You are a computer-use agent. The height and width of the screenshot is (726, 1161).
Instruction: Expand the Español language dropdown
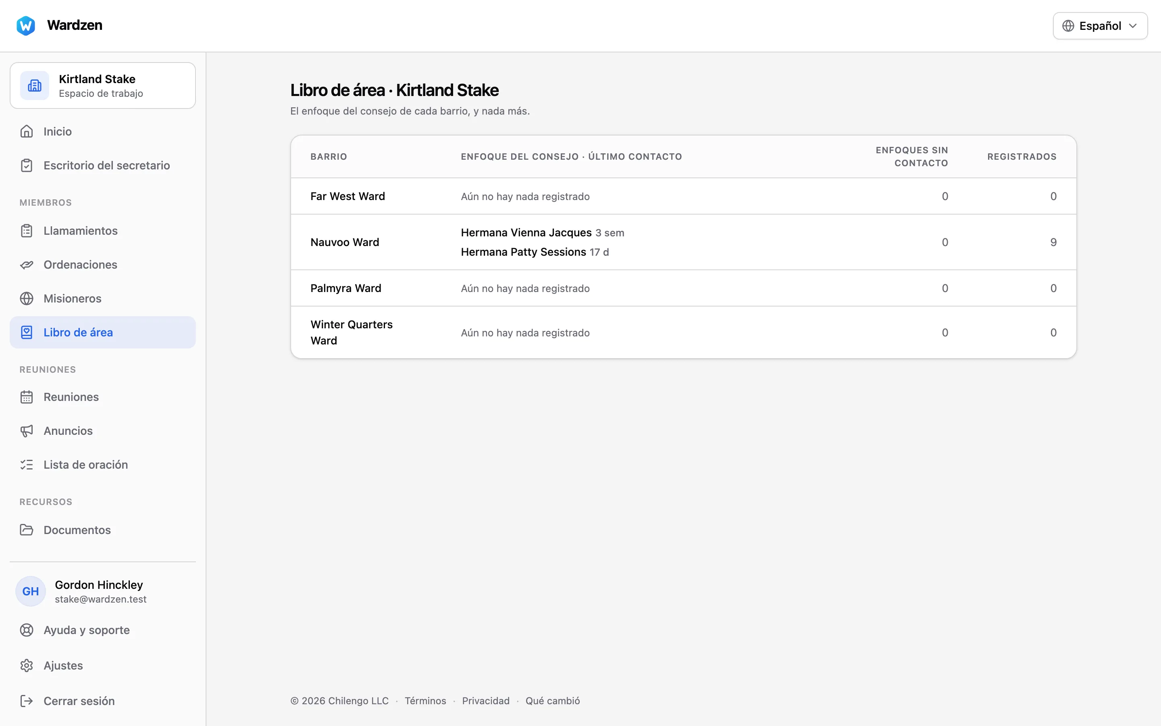click(x=1100, y=26)
